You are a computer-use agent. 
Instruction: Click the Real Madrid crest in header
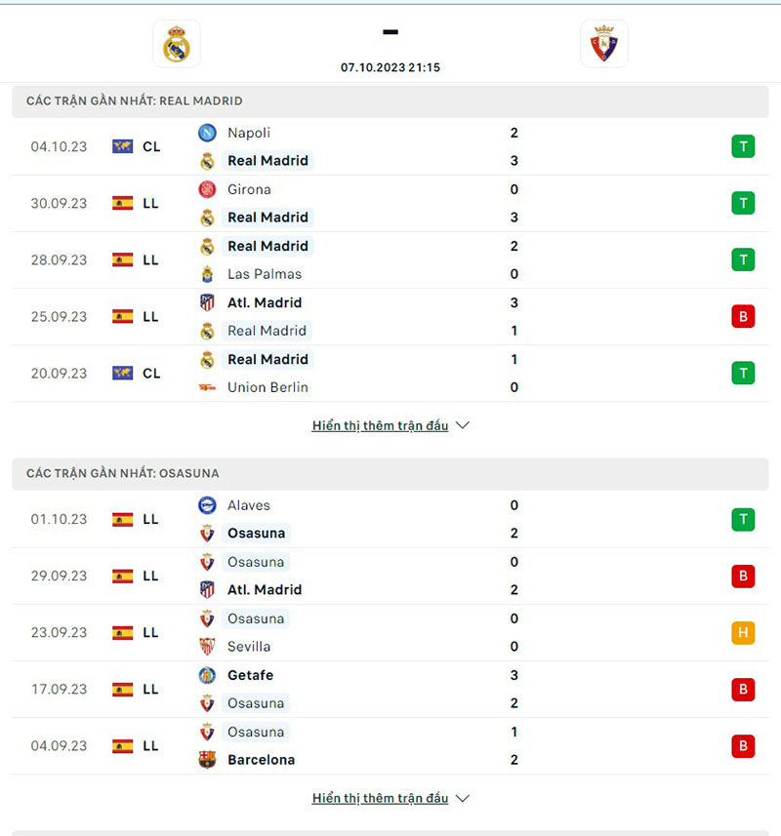(177, 44)
